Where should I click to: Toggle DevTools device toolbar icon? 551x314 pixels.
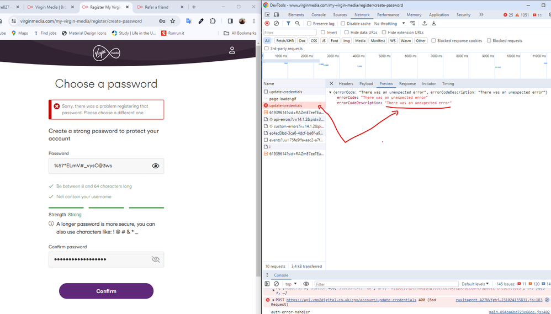[277, 15]
